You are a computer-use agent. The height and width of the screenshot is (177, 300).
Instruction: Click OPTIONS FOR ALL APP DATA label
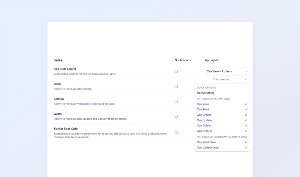click(213, 99)
